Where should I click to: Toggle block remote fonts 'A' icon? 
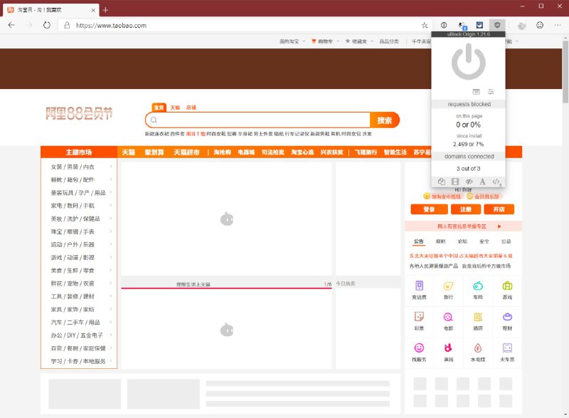click(x=482, y=182)
